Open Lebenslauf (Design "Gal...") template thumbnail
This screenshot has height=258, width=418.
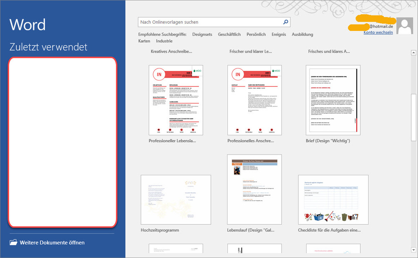pos(254,189)
